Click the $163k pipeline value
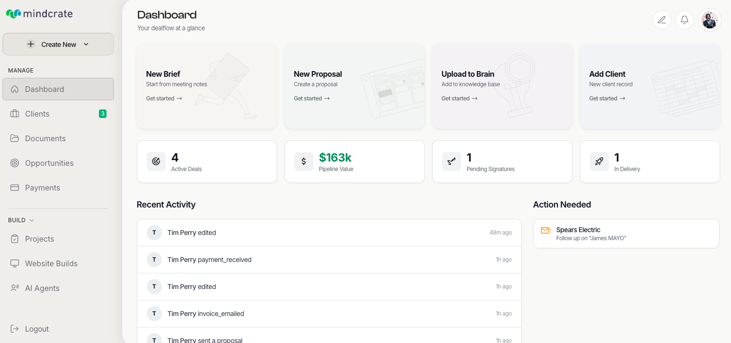Viewport: 731px width, 343px height. click(x=335, y=157)
